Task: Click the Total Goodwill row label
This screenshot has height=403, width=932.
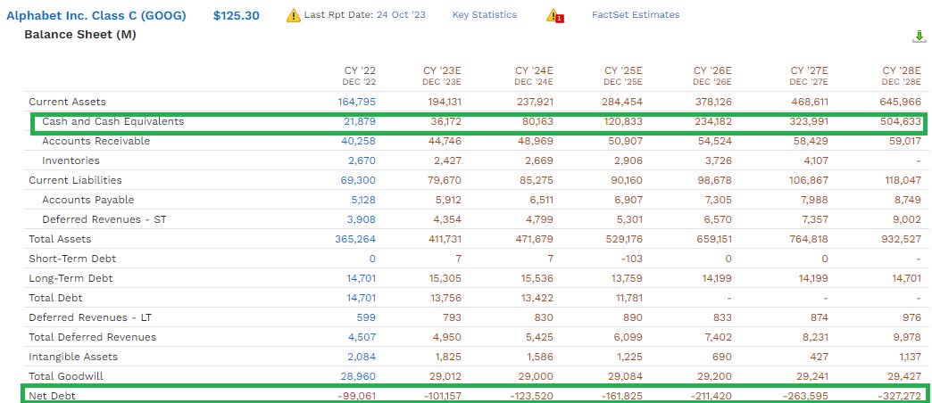Action: (66, 376)
